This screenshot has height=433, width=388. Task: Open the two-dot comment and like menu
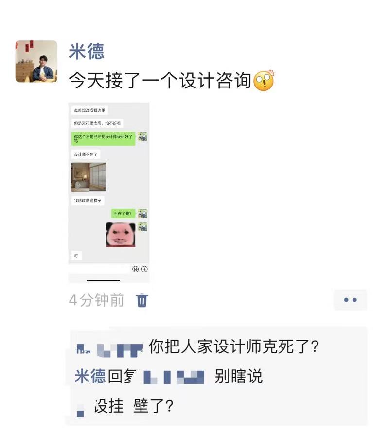pos(350,300)
